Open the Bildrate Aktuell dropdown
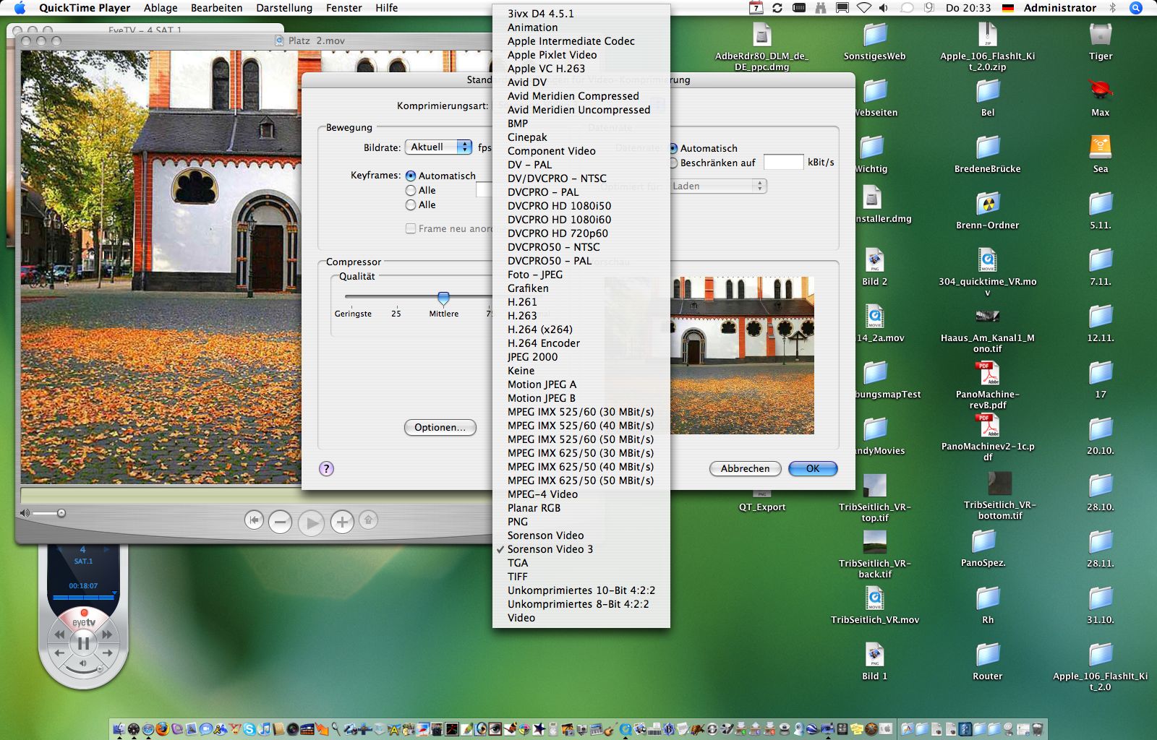This screenshot has width=1157, height=740. (x=438, y=147)
